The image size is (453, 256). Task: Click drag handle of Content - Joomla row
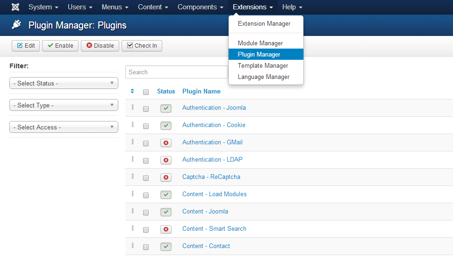click(133, 211)
